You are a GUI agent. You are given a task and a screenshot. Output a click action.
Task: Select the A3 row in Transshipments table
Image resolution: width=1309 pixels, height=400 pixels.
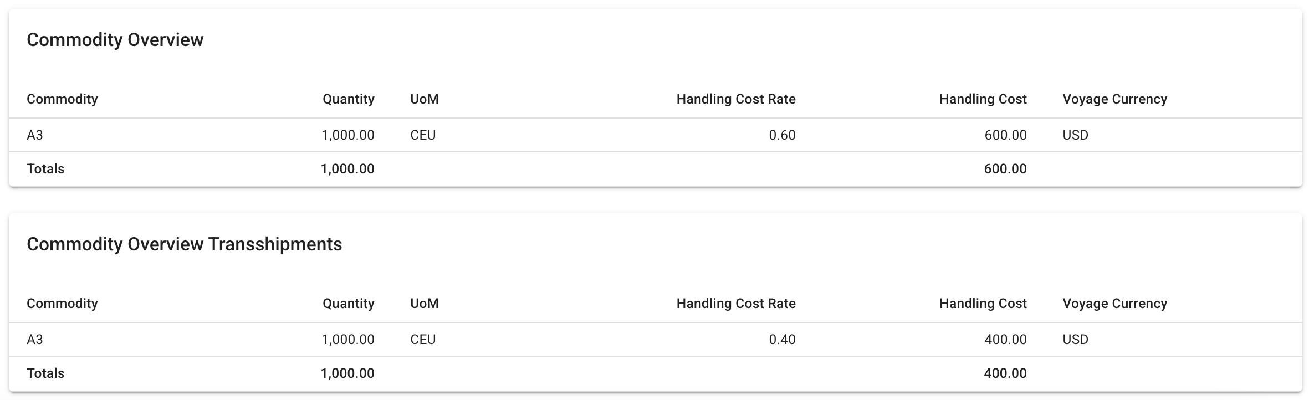click(x=35, y=340)
